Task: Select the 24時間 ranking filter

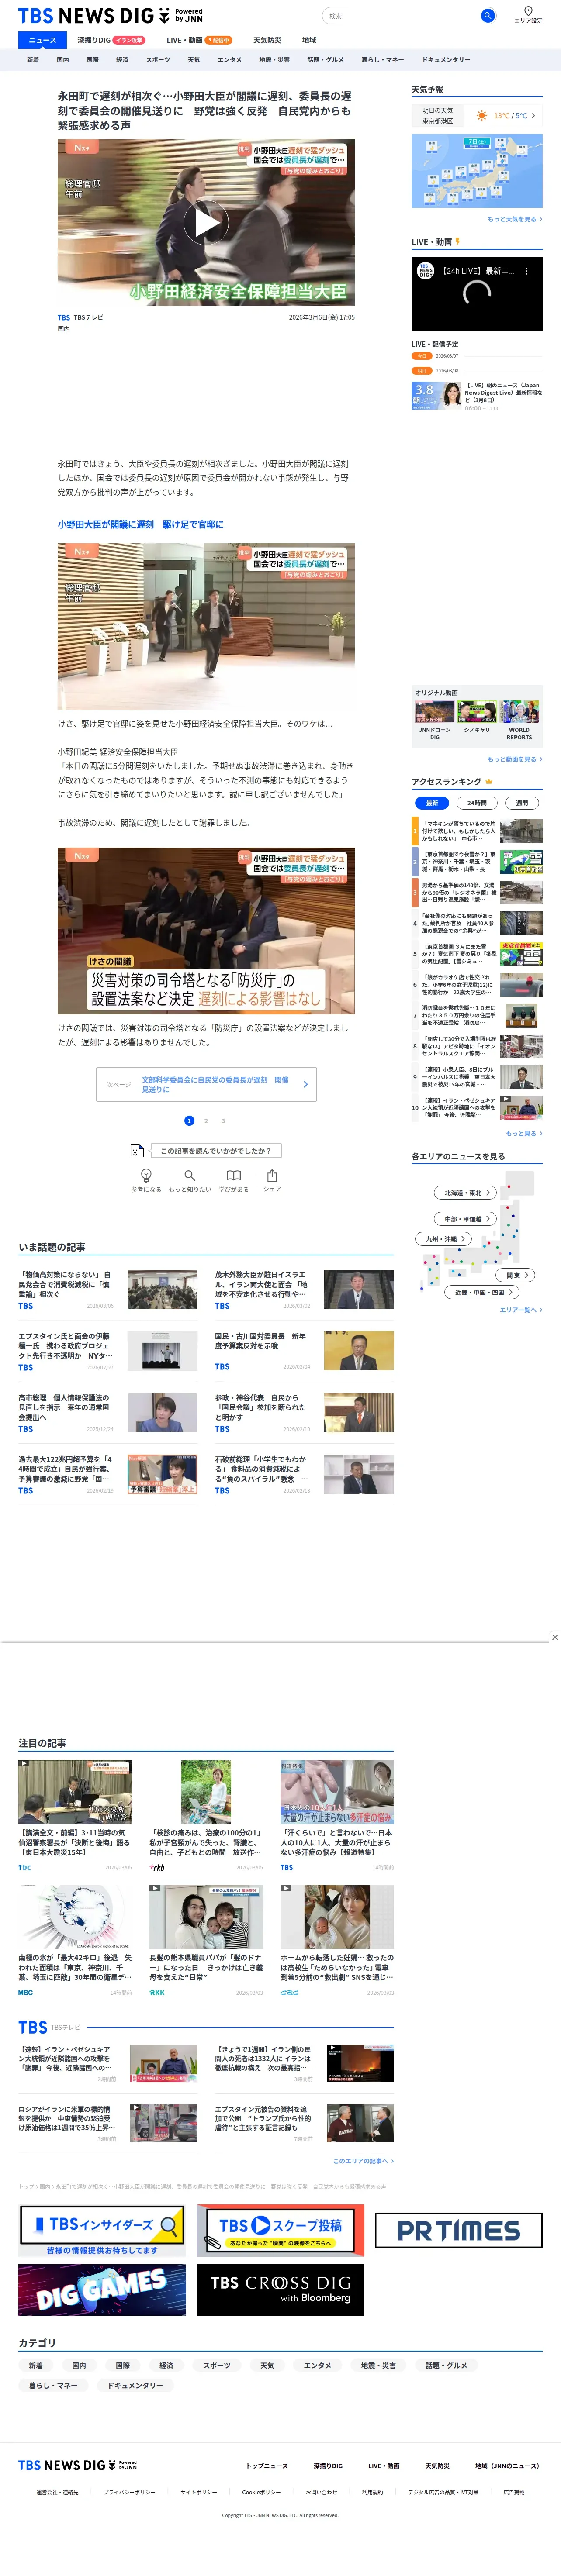Action: [477, 803]
